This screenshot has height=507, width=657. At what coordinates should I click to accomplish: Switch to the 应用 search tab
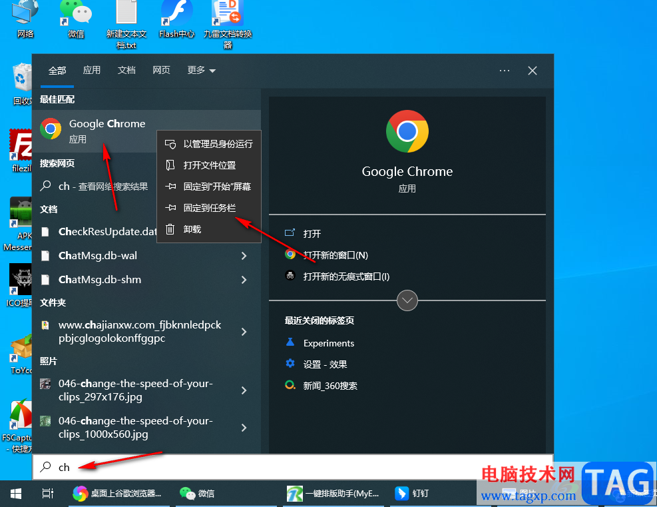click(91, 70)
